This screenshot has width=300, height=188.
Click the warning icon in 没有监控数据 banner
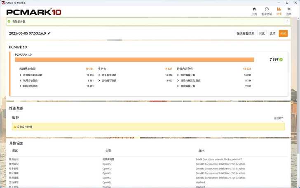(x=14, y=127)
